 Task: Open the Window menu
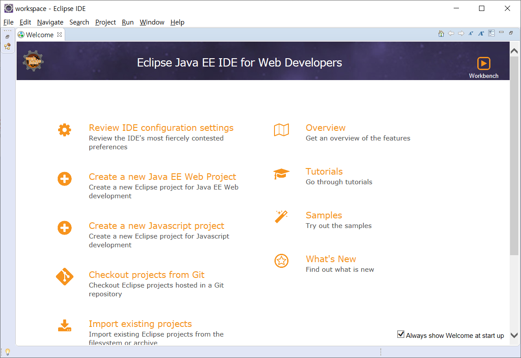pos(152,22)
